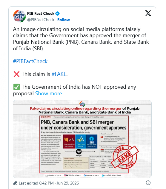This screenshot has width=166, height=189.
Task: Click the PIB Fact Check profile avatar
Action: tap(19, 16)
